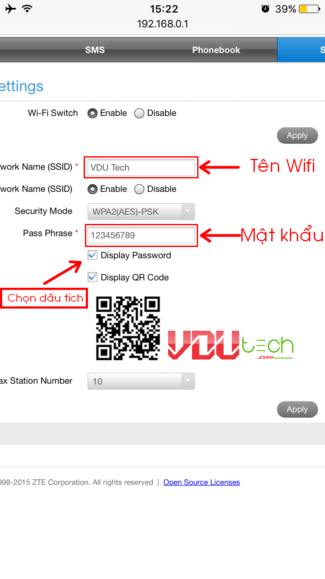Viewport: 325px width, 579px height.
Task: Tap the alarm clock icon in status bar
Action: tap(265, 9)
